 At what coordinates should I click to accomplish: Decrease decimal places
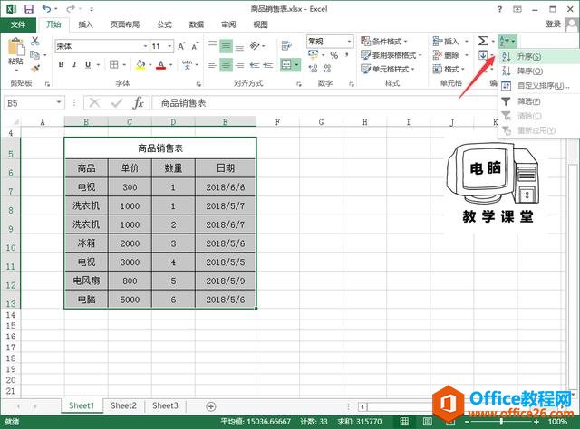point(326,69)
